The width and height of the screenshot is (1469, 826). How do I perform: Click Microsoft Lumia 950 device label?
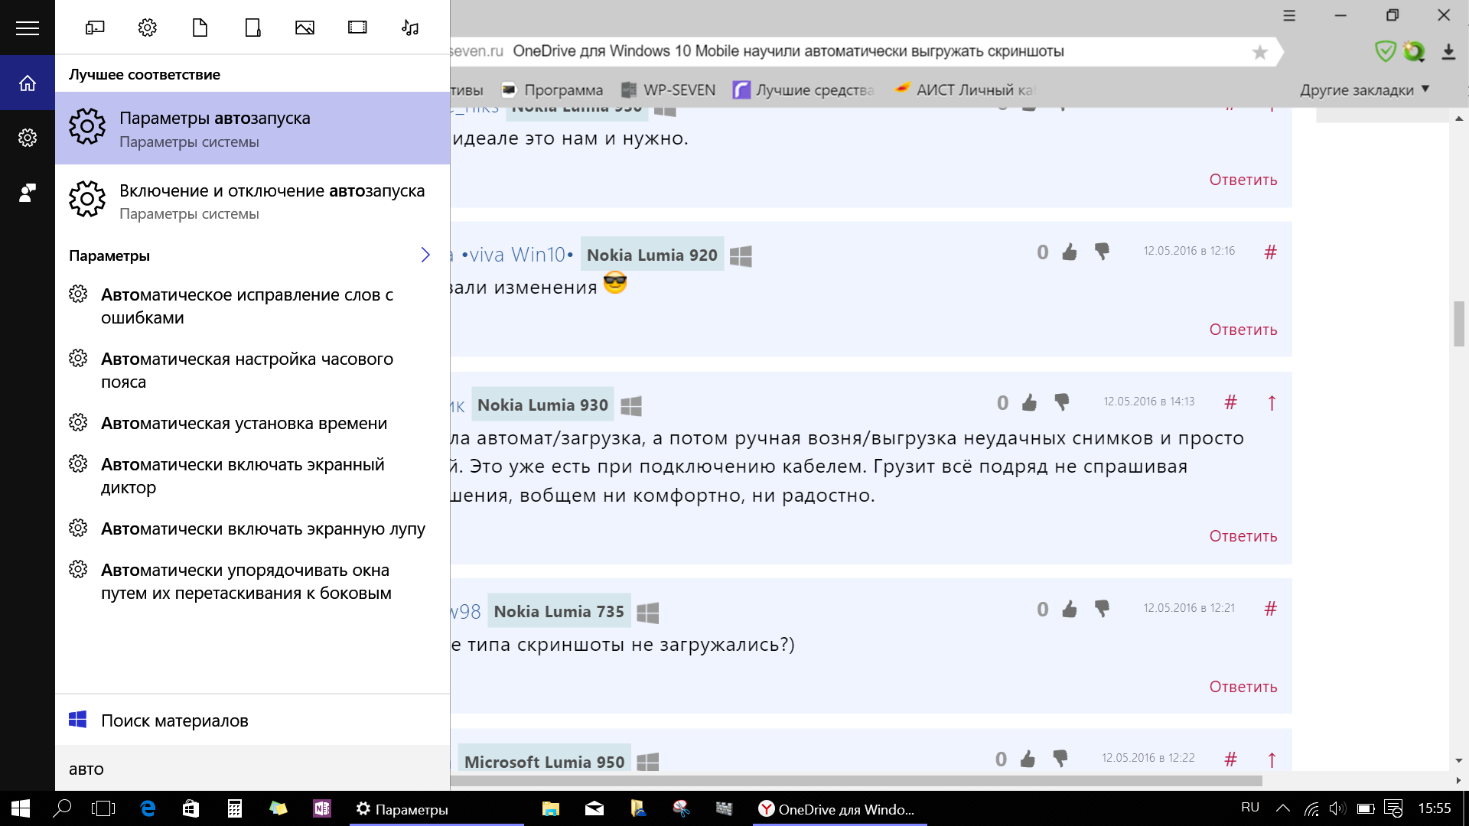tap(544, 759)
